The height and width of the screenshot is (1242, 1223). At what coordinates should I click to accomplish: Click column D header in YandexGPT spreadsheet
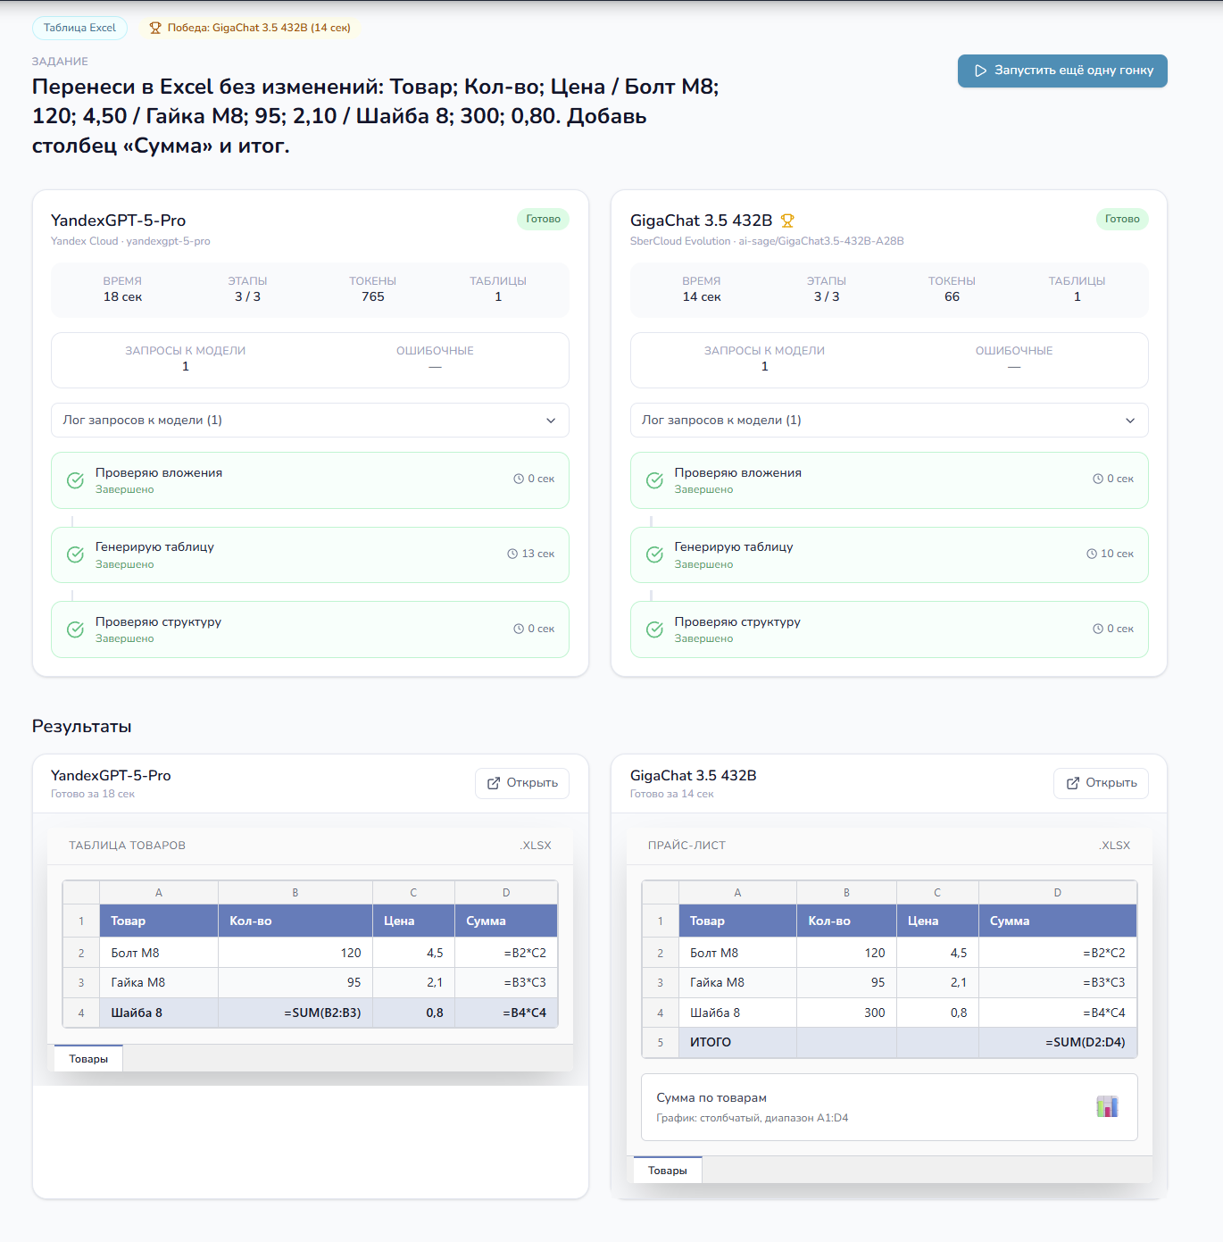506,892
